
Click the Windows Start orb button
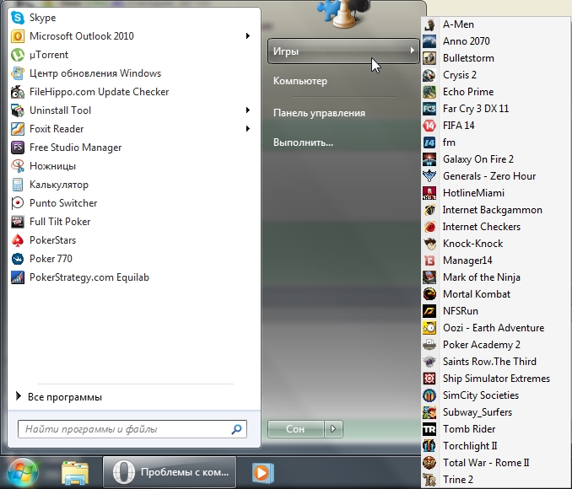23,470
